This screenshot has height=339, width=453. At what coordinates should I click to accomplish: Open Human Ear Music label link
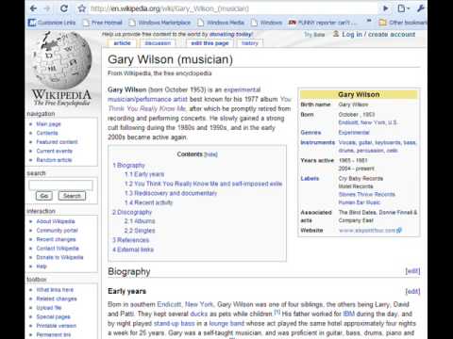click(x=360, y=202)
